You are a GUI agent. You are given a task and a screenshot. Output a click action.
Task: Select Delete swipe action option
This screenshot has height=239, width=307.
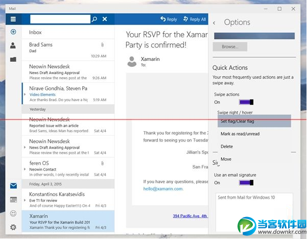(254, 147)
